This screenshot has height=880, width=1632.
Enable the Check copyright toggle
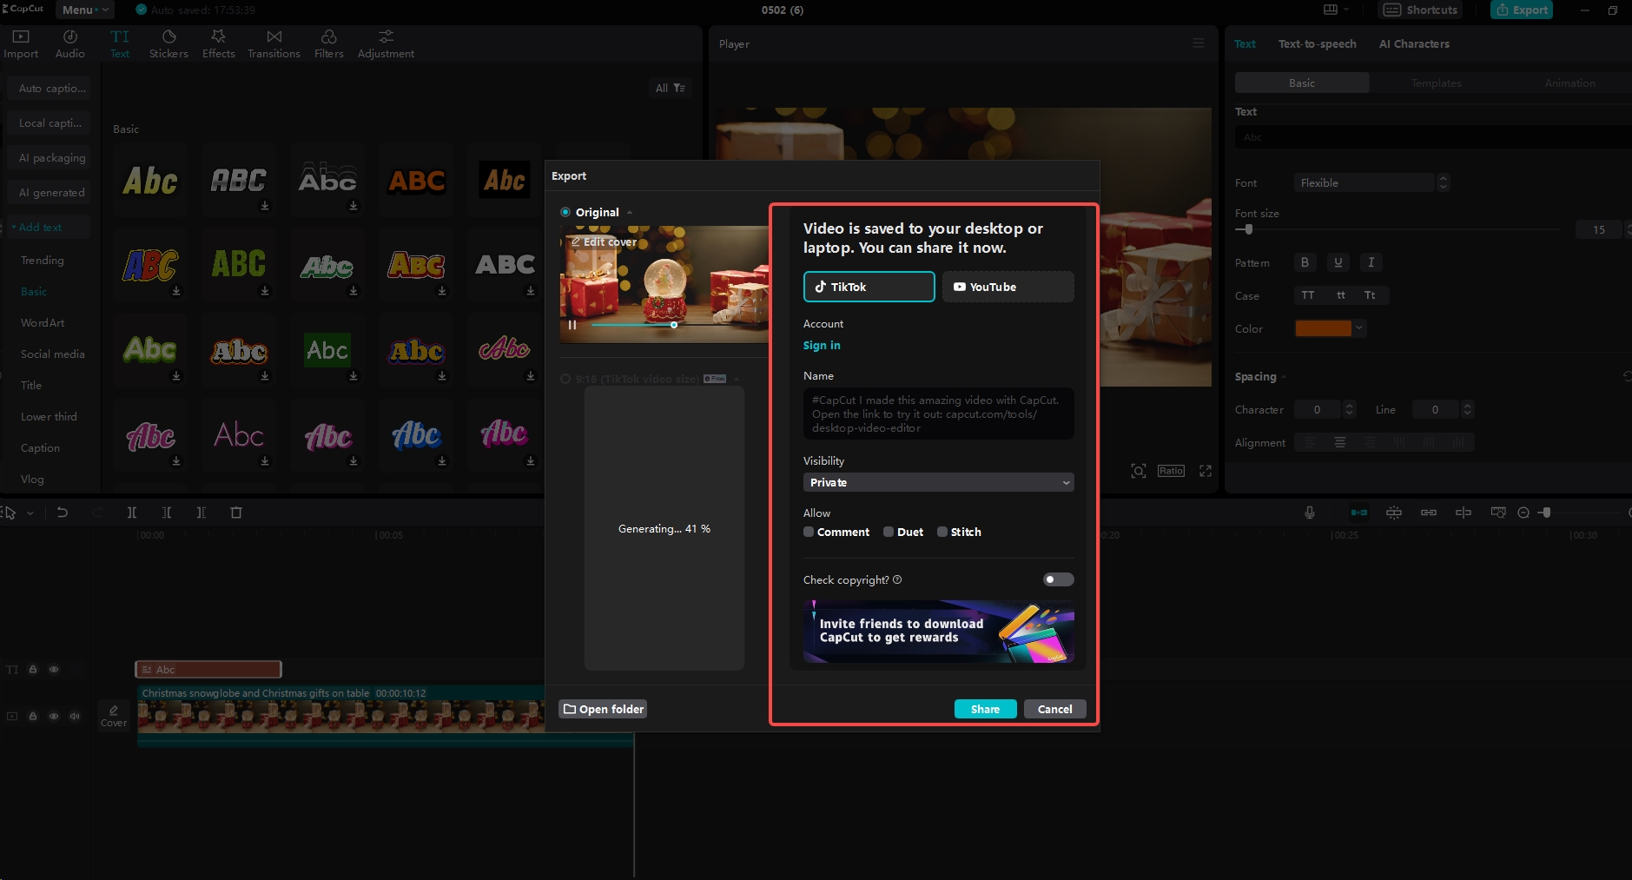click(x=1058, y=579)
